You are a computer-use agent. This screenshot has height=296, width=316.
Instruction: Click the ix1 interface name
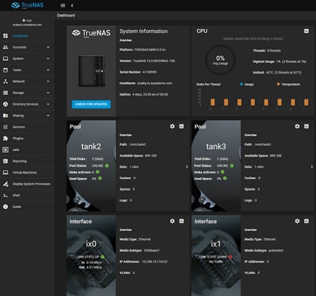(216, 244)
